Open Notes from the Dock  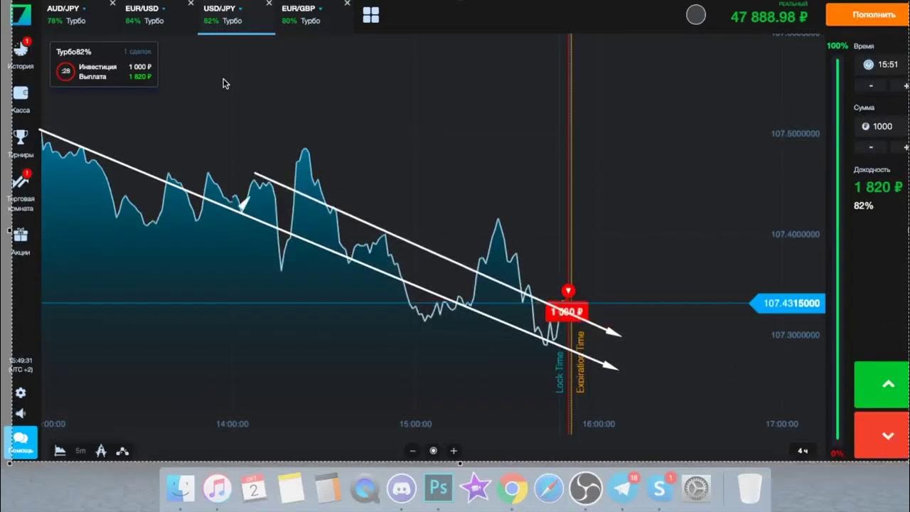291,489
